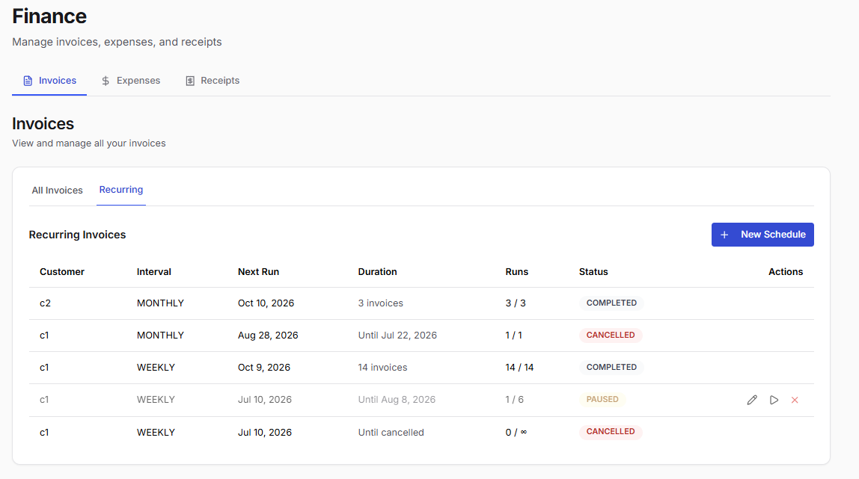
Task: Click MONTHLY interval in the c2 row
Action: (161, 303)
